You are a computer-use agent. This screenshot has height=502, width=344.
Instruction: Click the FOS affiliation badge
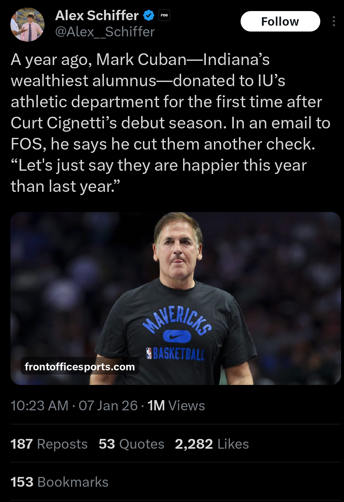[164, 15]
